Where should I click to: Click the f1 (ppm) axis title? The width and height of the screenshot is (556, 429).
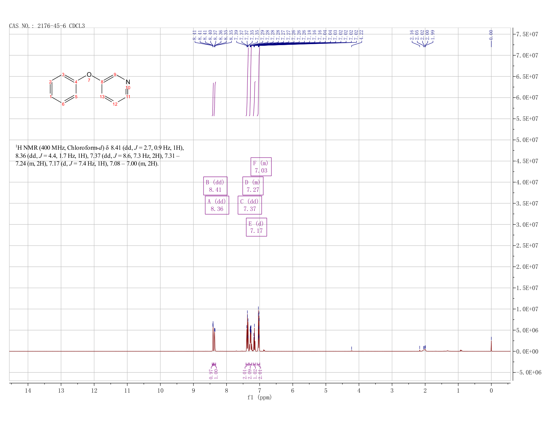tap(259, 397)
